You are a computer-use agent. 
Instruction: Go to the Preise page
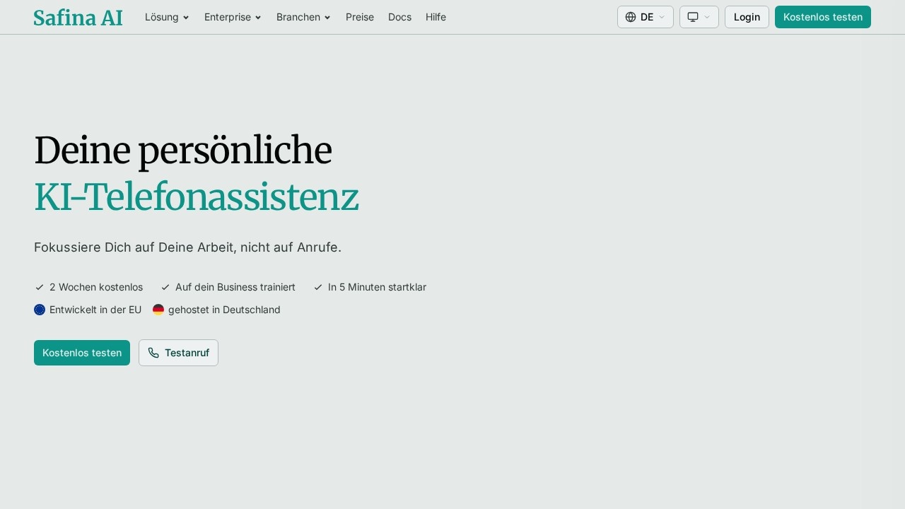coord(360,17)
